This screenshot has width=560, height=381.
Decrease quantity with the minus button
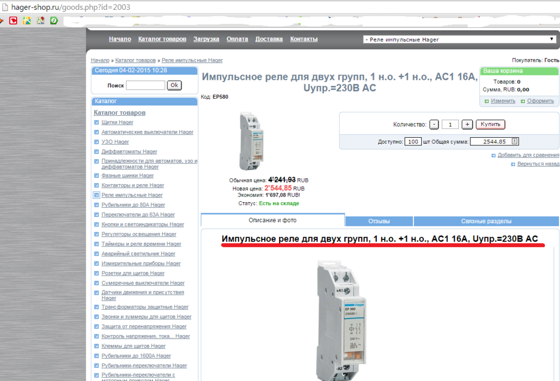(x=434, y=124)
